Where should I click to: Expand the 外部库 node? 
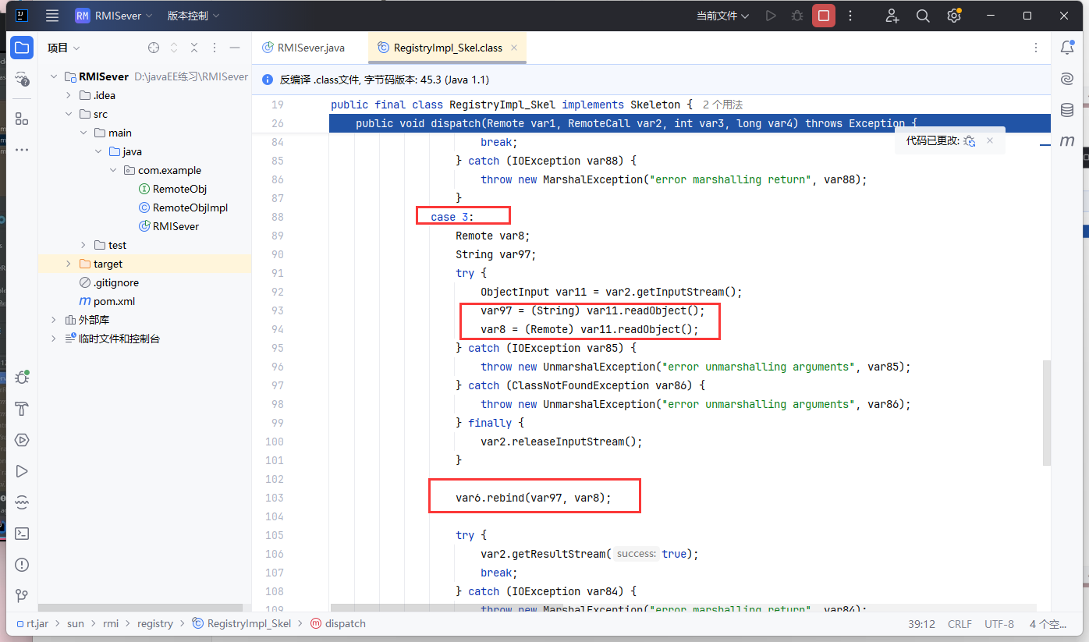[x=53, y=320]
